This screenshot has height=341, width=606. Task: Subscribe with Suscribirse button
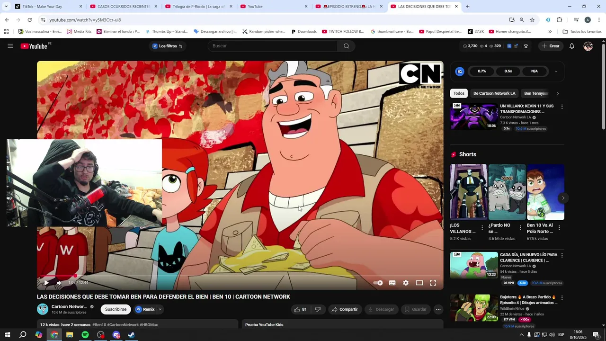tap(116, 309)
